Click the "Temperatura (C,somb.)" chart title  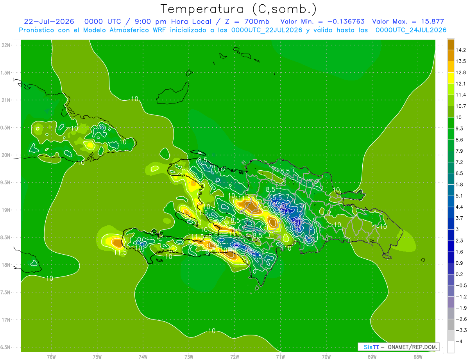tap(239, 9)
